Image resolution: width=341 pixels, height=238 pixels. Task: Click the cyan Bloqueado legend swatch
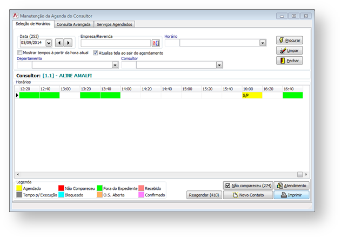pos(61,195)
